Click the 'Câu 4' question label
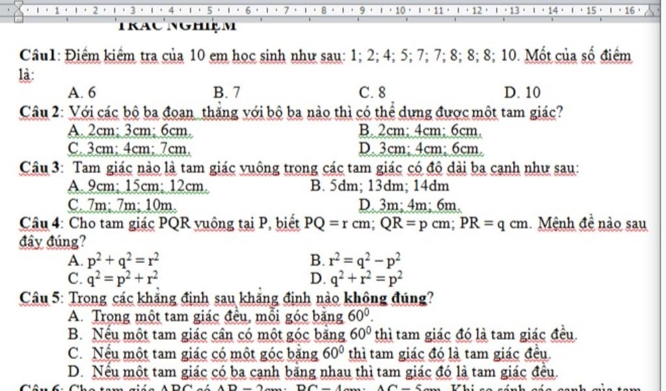The image size is (666, 391). pyautogui.click(x=41, y=222)
